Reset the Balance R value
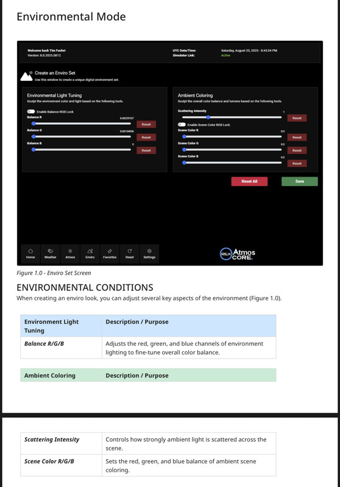The height and width of the screenshot is (487, 340). [146, 124]
